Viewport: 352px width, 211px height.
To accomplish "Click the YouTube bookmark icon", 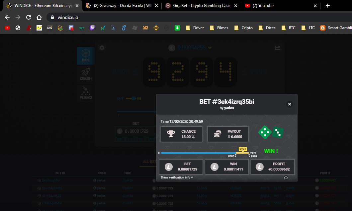I will tap(7, 28).
